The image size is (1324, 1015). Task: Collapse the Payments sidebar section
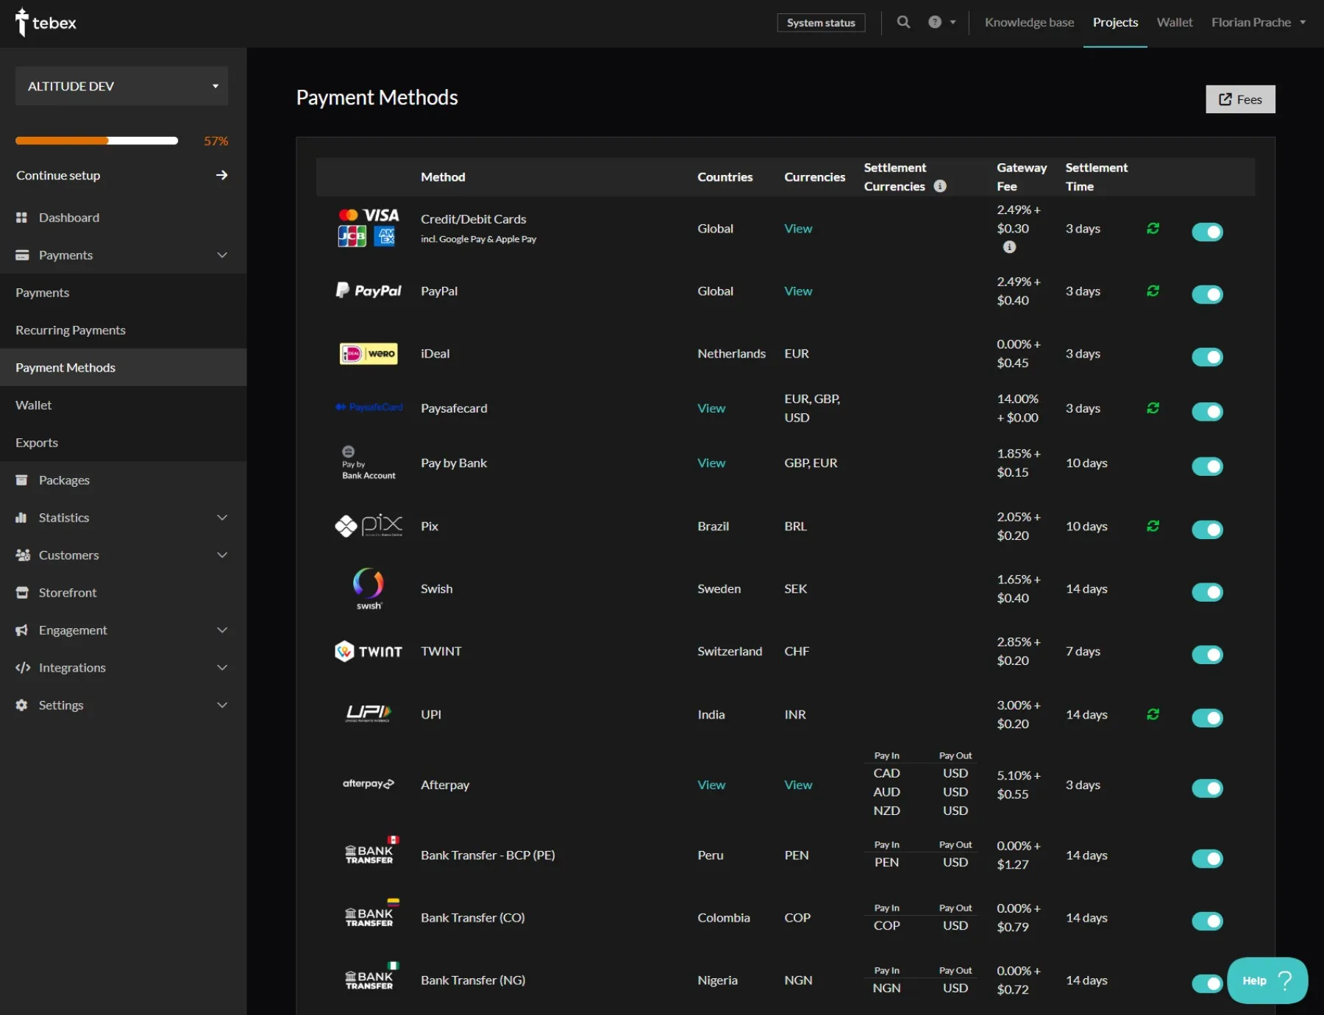pos(123,255)
